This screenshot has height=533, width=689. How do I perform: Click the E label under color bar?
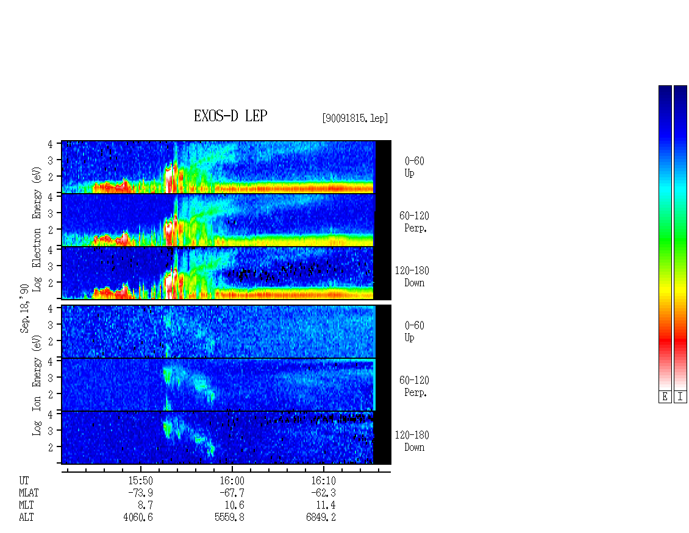pyautogui.click(x=665, y=397)
